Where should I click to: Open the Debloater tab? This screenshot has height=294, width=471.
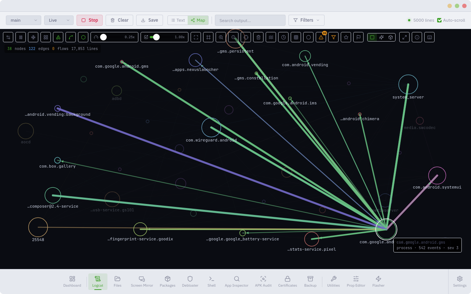(190, 282)
